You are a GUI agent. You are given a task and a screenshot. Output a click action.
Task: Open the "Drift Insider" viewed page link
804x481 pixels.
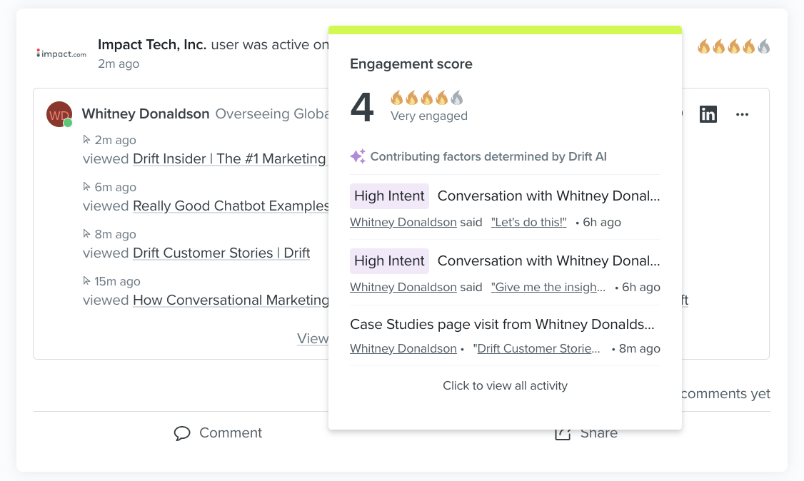coord(228,158)
